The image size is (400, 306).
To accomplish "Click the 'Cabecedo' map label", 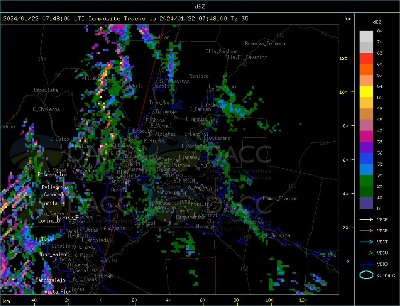I will [x=55, y=195].
